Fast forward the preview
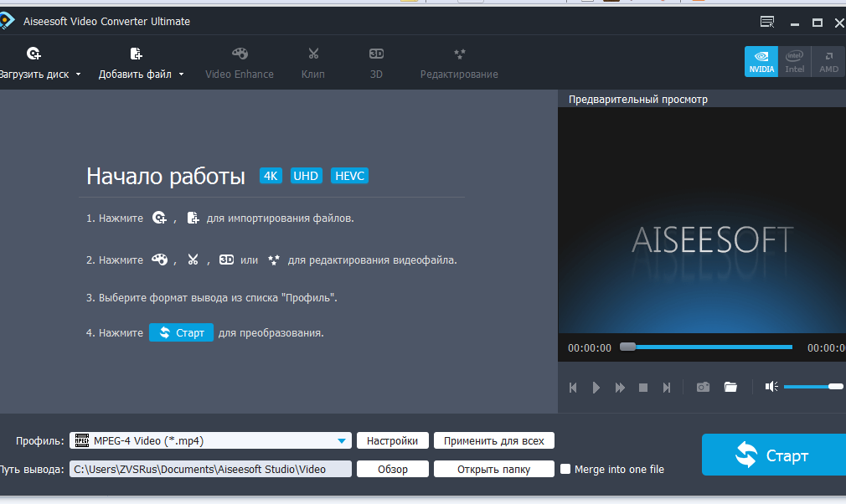The image size is (846, 504). click(620, 388)
